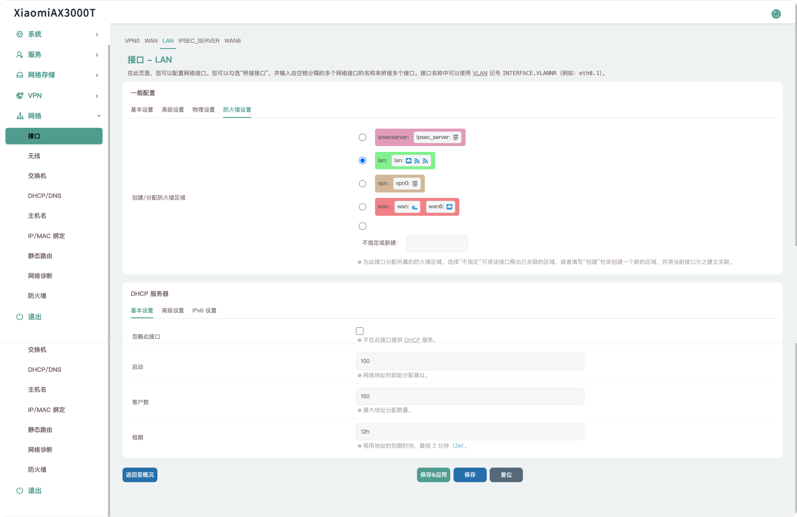This screenshot has height=517, width=797.
Task: Open the VLAN link in the description
Action: (480, 73)
